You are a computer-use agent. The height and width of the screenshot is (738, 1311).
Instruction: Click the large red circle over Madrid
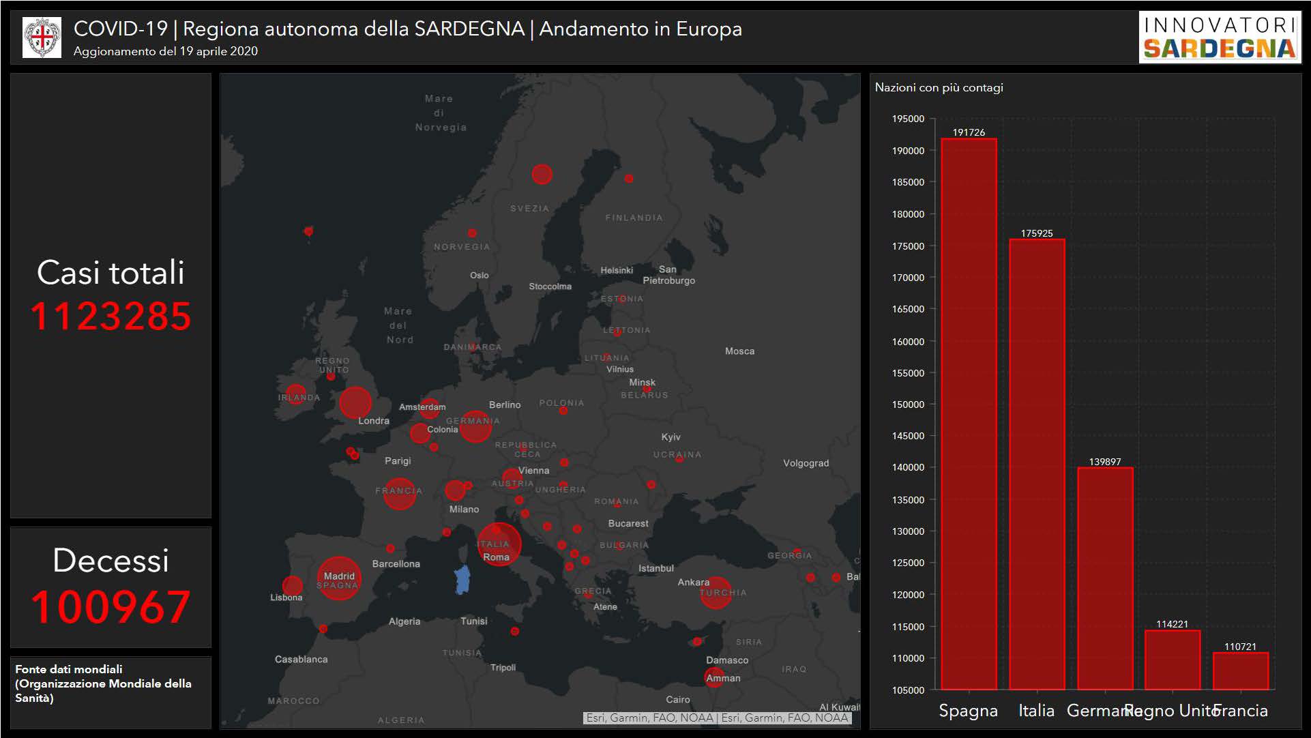click(338, 578)
